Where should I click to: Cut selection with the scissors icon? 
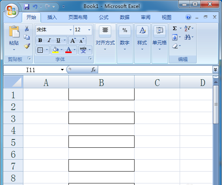pyautogui.click(x=27, y=29)
